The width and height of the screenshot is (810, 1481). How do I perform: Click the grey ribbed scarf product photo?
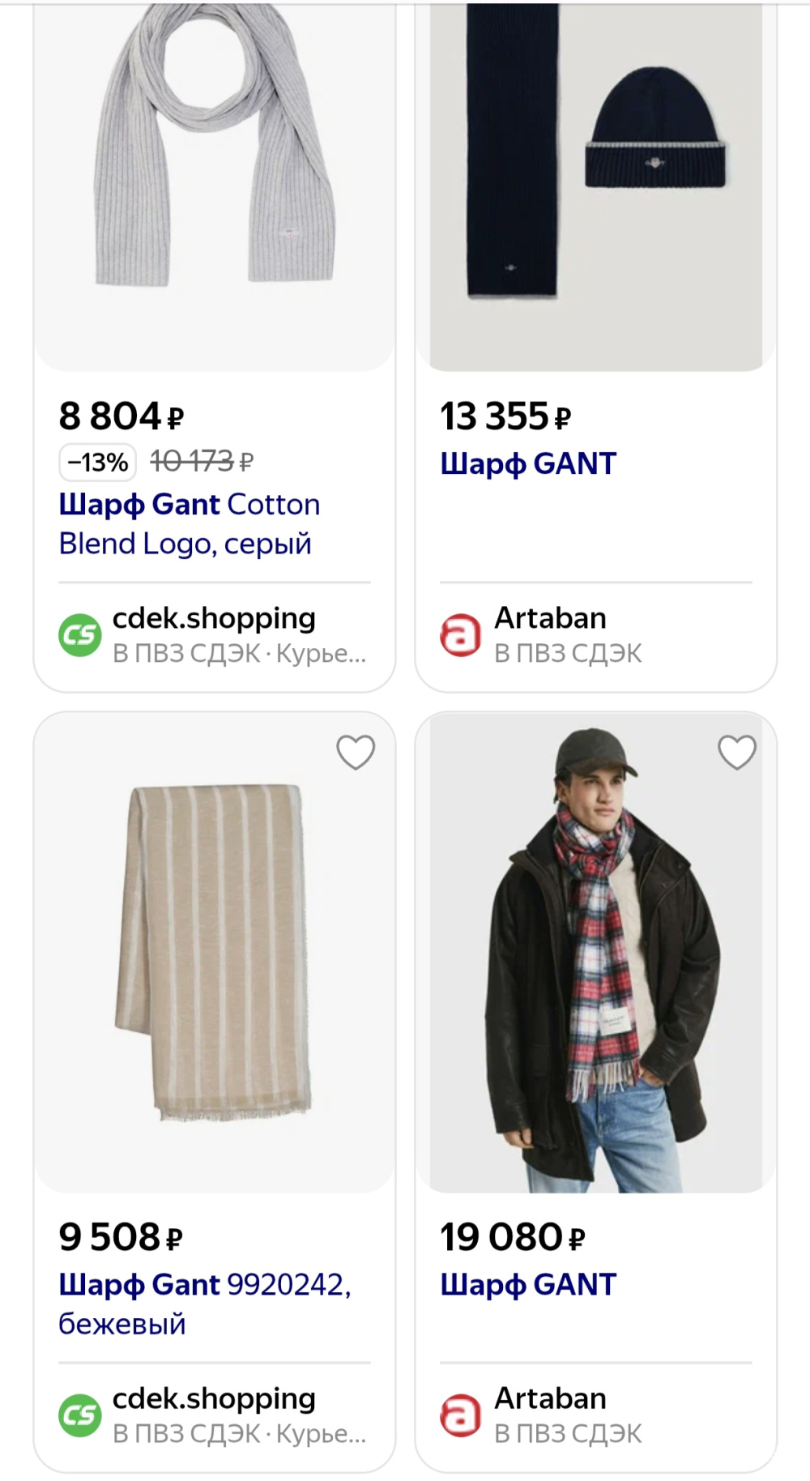click(213, 178)
